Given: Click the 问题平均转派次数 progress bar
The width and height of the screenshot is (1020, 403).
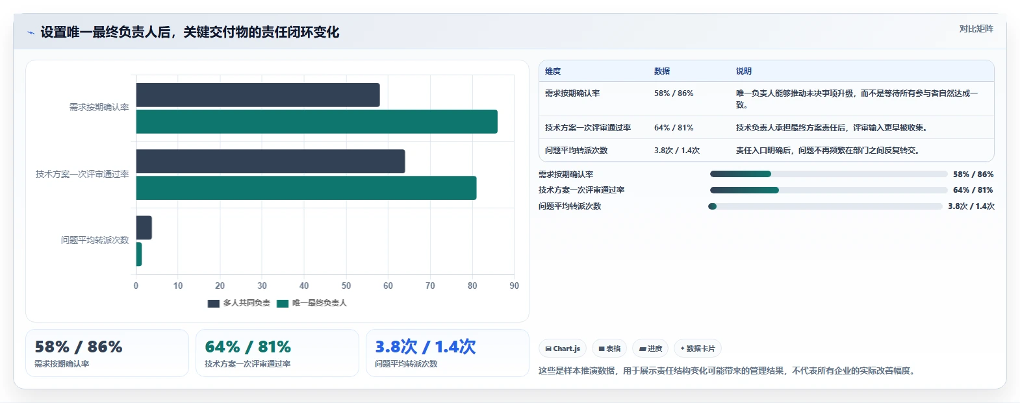Looking at the screenshot, I should [825, 206].
